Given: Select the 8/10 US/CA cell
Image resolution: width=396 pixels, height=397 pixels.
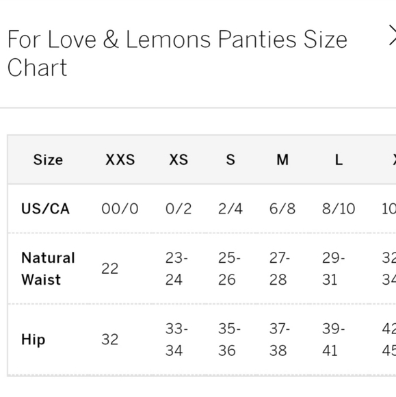Looking at the screenshot, I should click(339, 209).
